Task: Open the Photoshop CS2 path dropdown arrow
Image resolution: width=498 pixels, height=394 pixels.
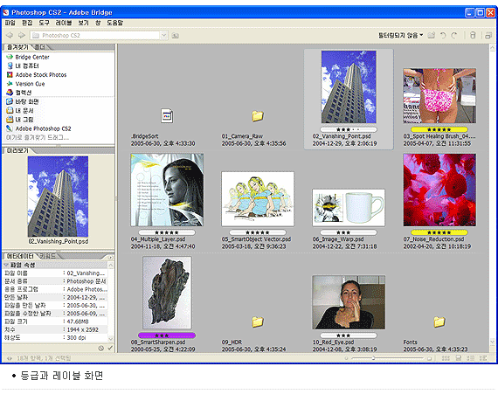Action: tap(164, 35)
